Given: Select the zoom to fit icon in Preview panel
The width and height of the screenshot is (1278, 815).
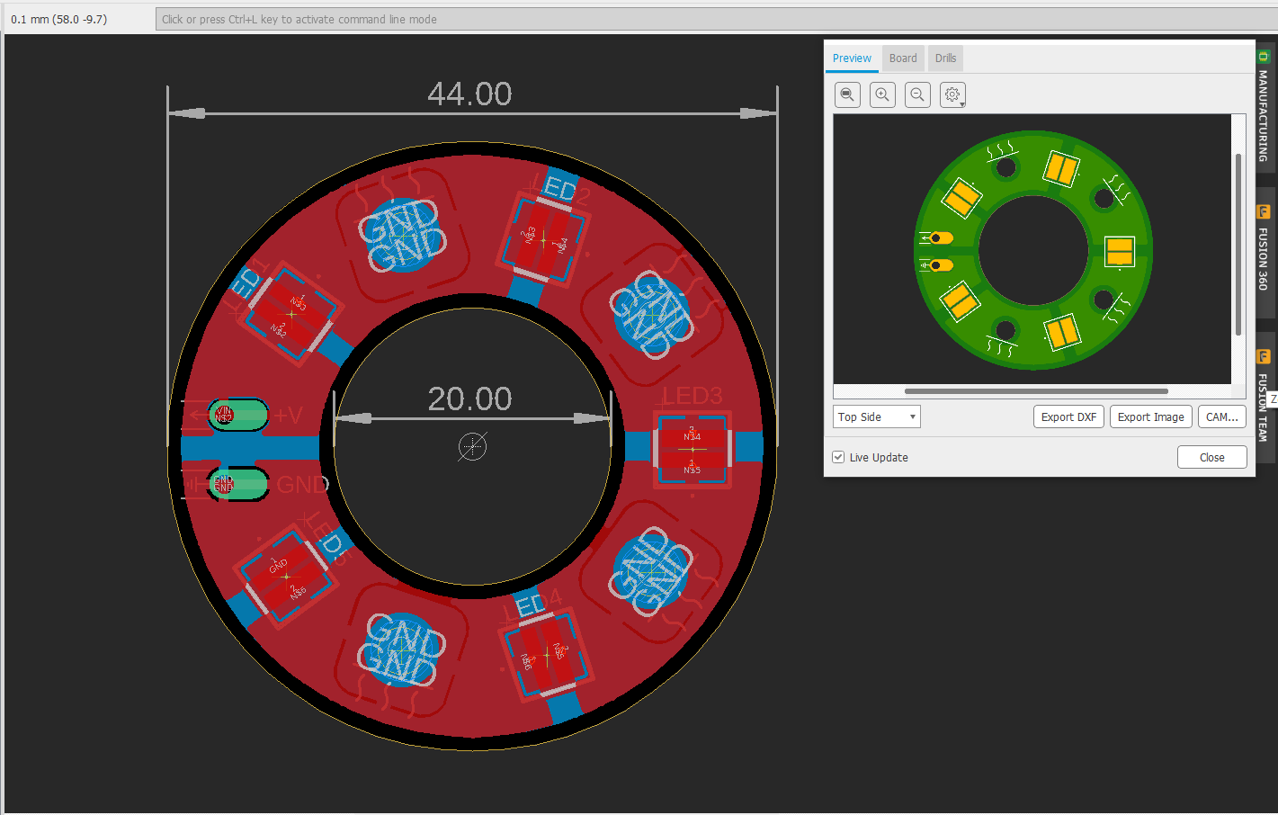Looking at the screenshot, I should pyautogui.click(x=846, y=94).
